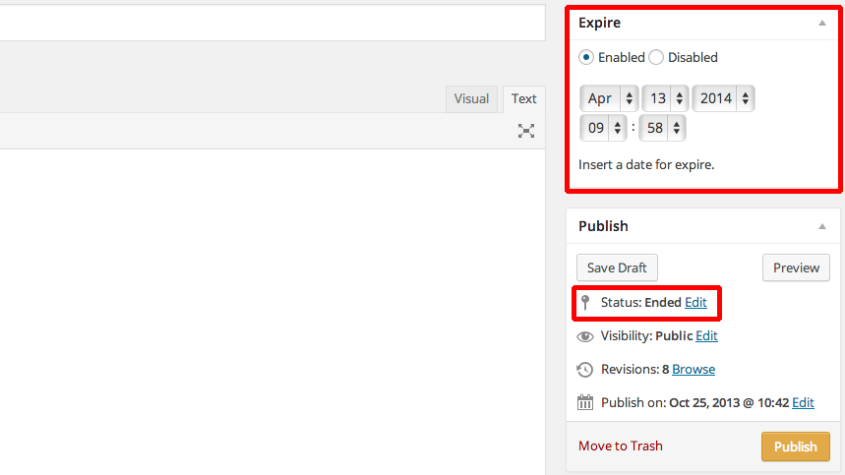Viewport: 845px width, 475px height.
Task: Open the expire day dropdown
Action: (x=665, y=98)
